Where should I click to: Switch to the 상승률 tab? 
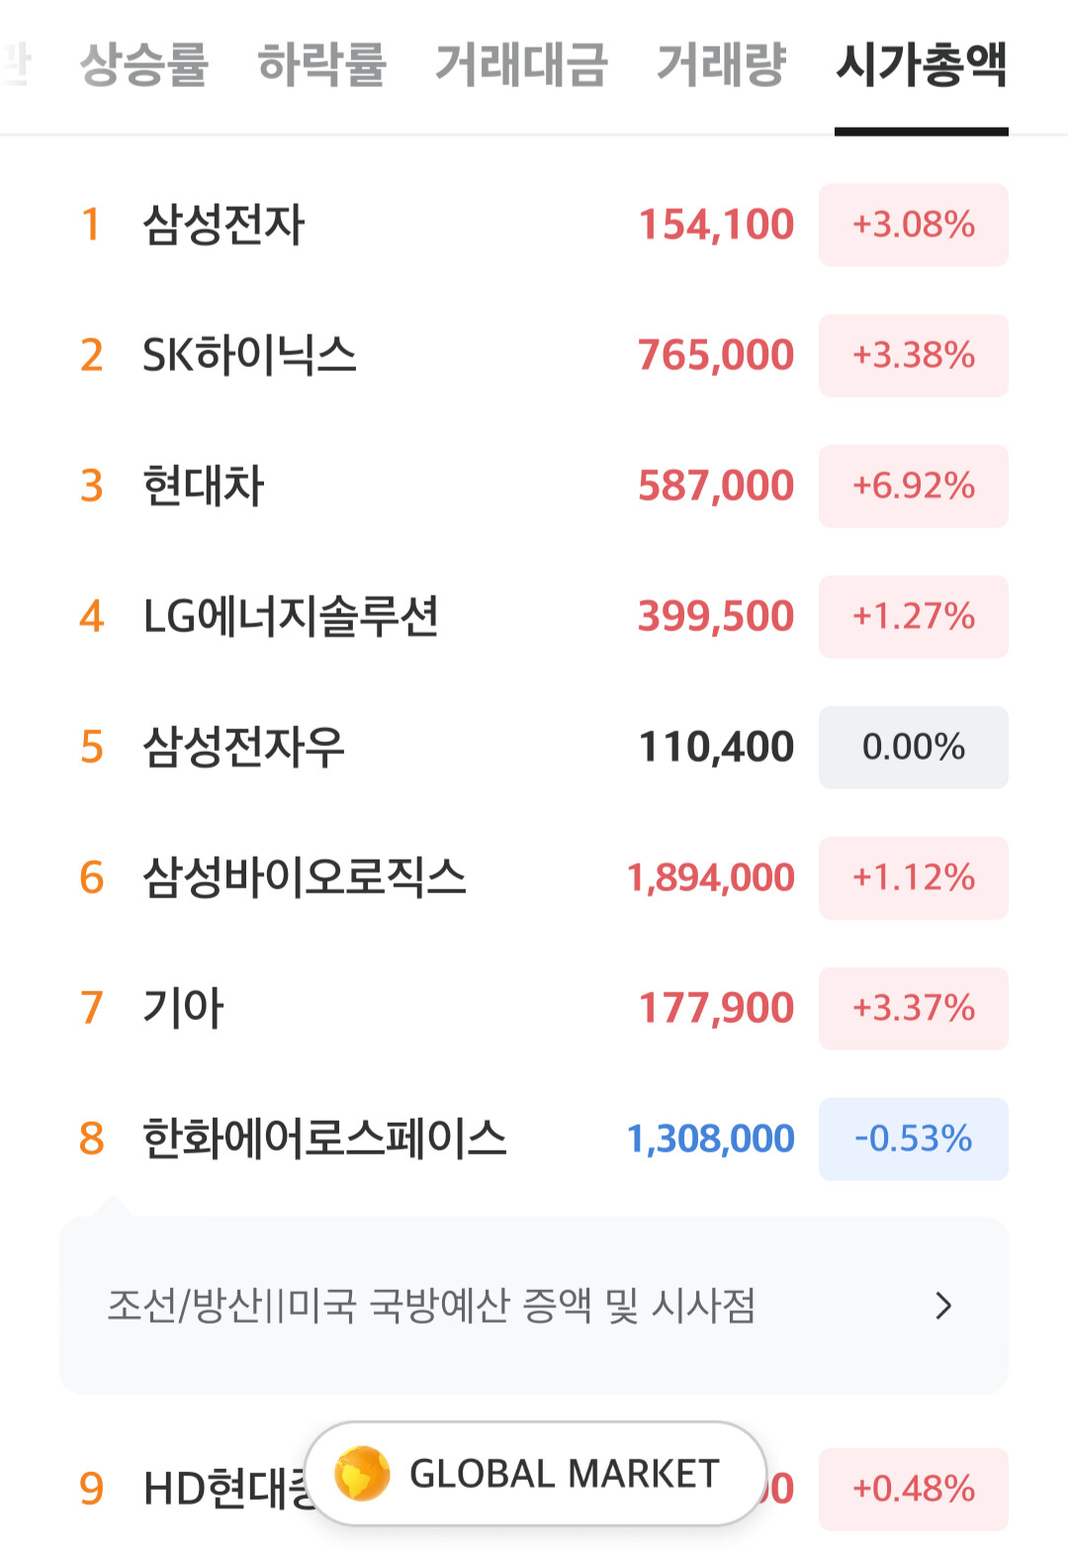tap(144, 65)
